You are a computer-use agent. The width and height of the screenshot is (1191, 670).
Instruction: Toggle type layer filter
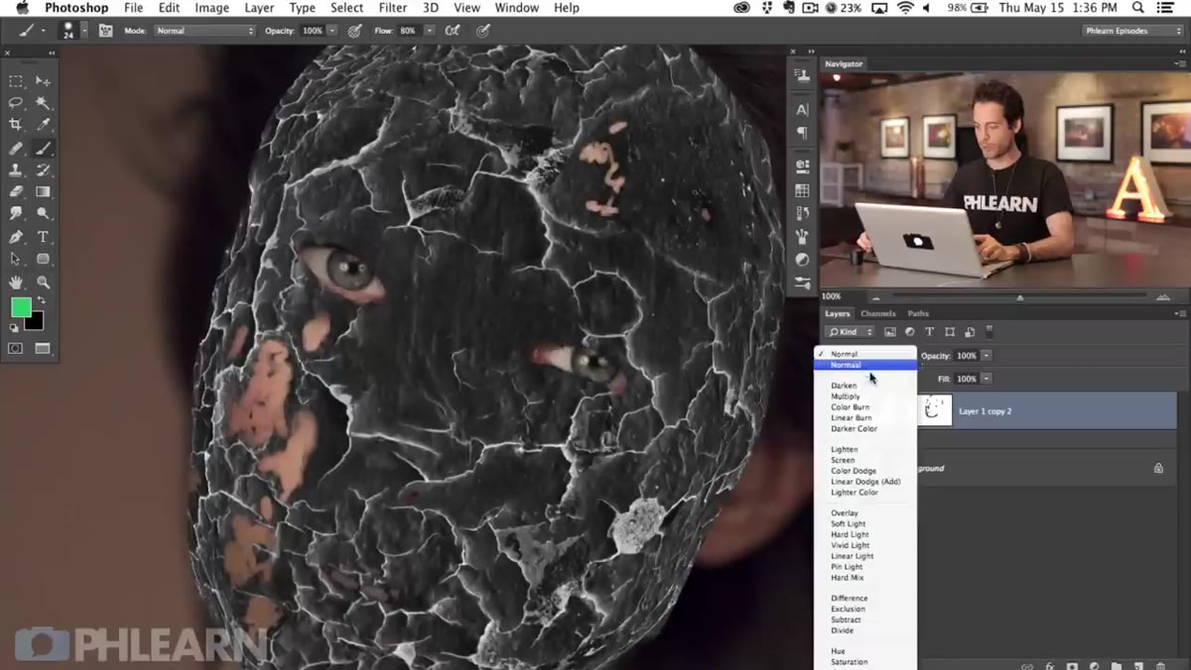coord(930,332)
